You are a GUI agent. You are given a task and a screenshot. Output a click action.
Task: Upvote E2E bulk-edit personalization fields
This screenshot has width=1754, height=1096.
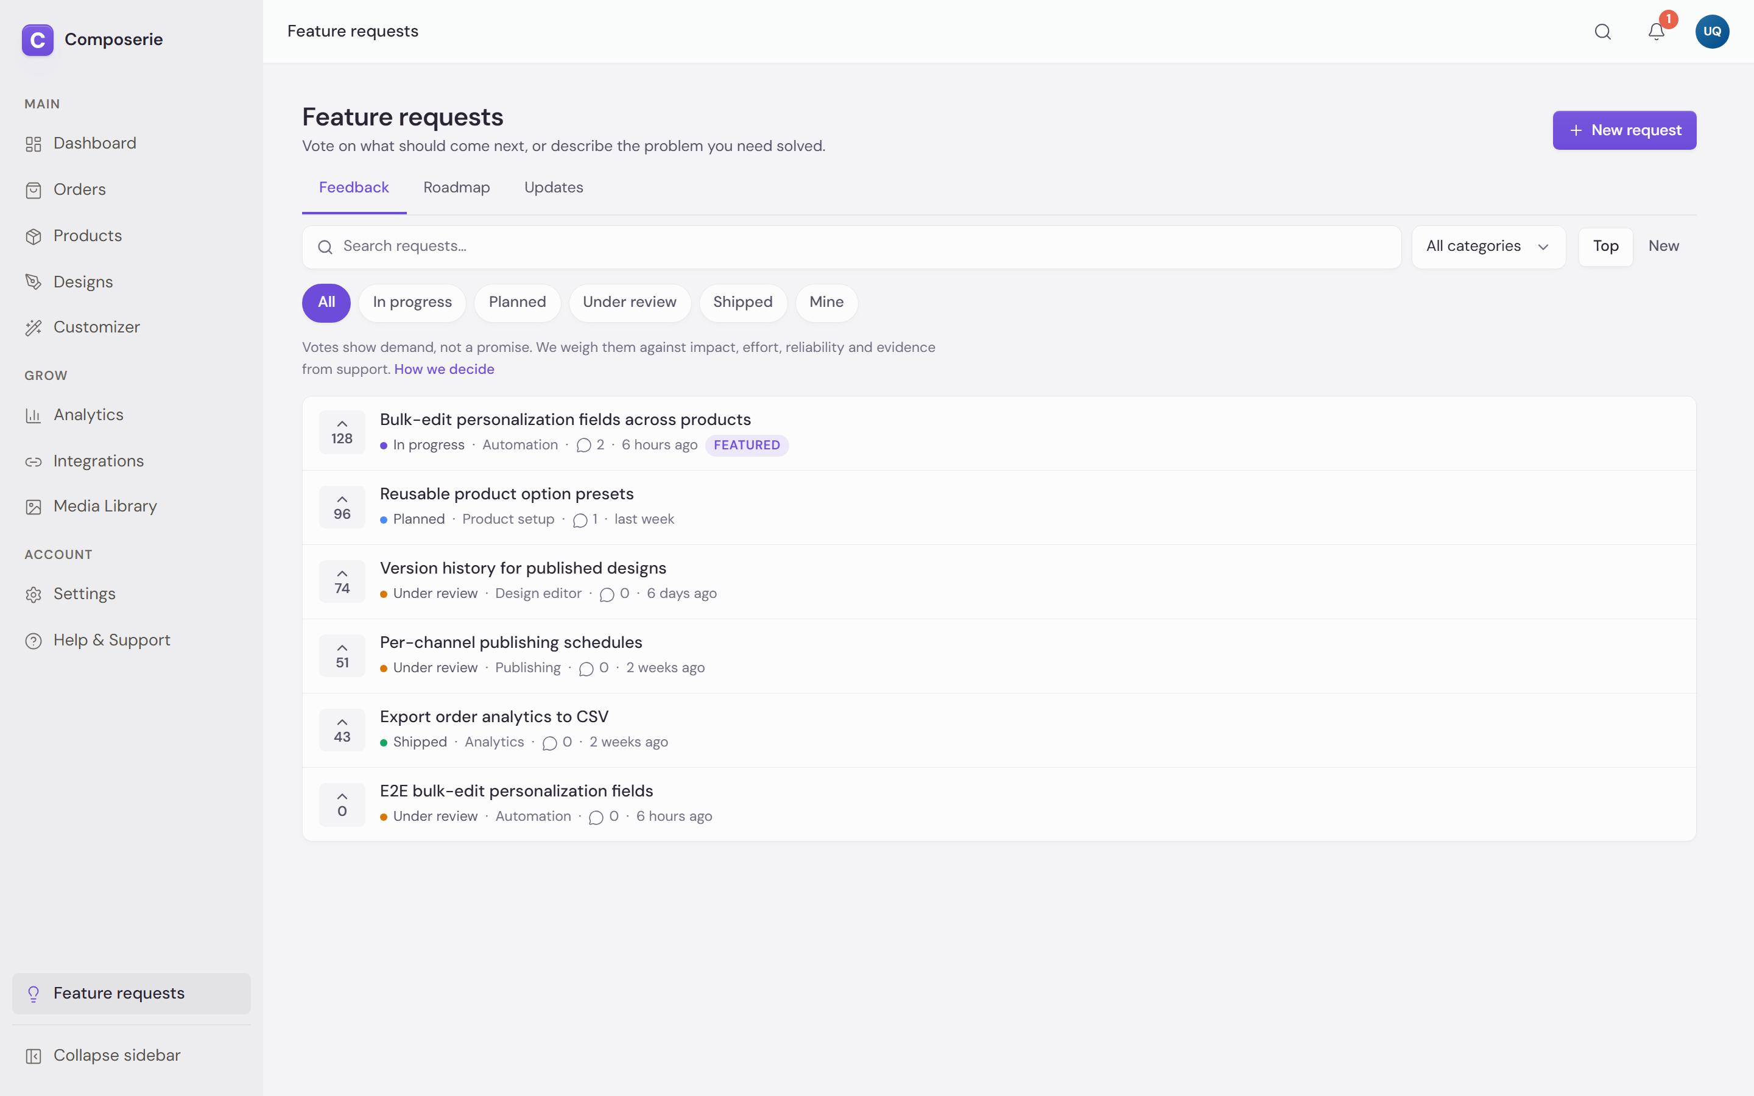pyautogui.click(x=342, y=804)
